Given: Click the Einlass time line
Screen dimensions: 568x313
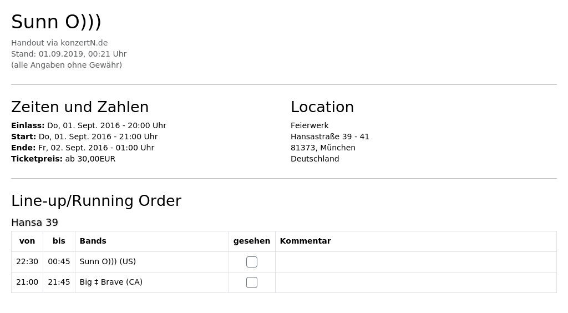Looking at the screenshot, I should [89, 125].
